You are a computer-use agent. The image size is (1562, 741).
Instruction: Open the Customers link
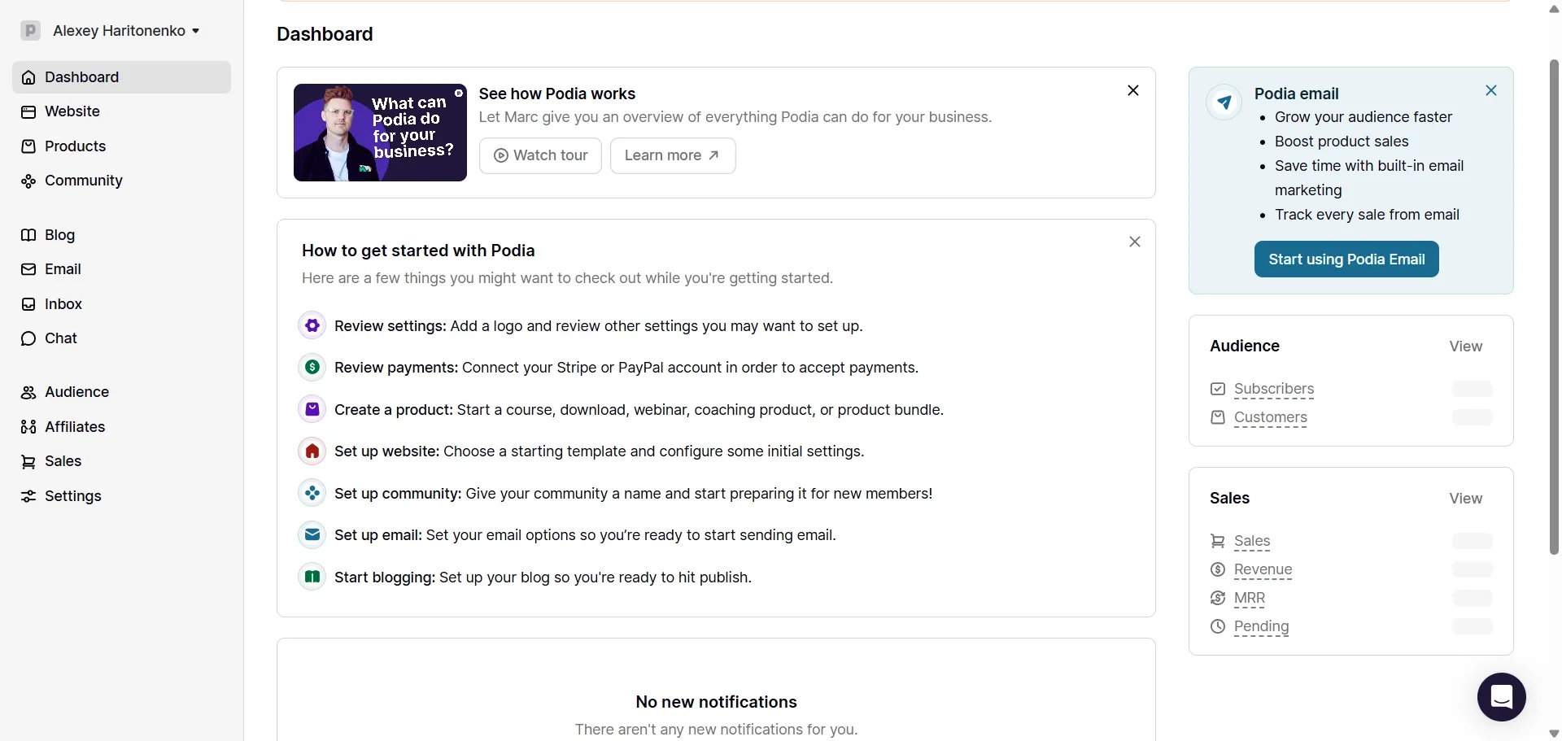point(1271,417)
